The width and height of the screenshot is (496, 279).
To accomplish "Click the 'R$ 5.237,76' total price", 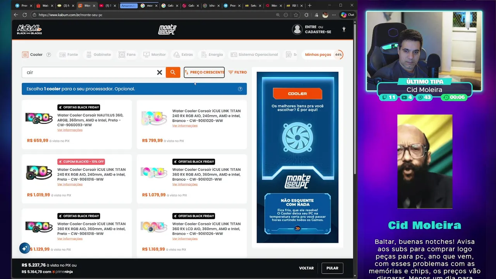I will click(x=34, y=265).
